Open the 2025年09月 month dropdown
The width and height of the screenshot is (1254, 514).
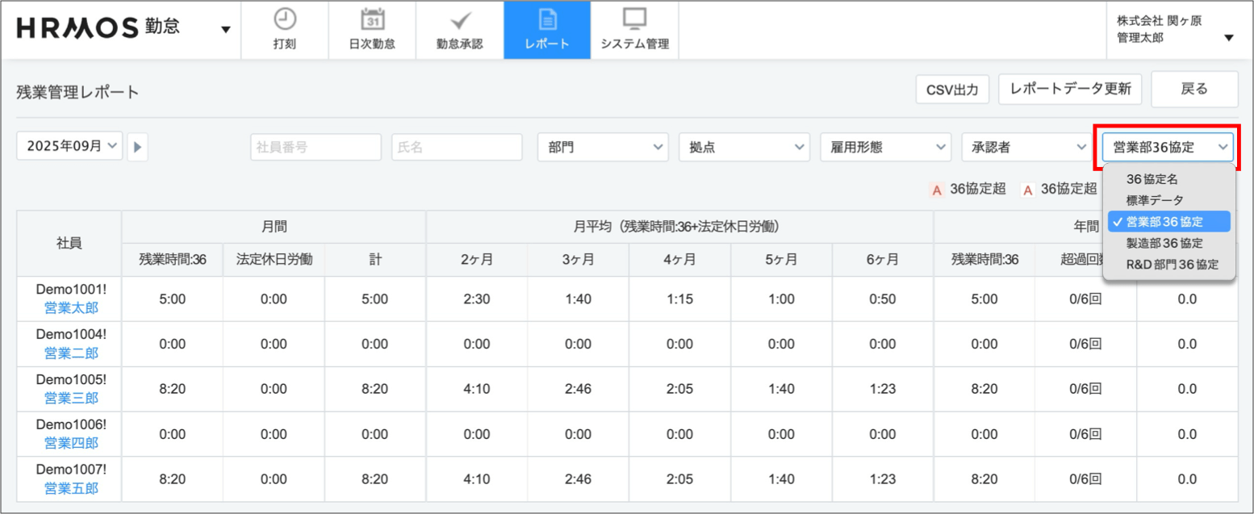69,147
